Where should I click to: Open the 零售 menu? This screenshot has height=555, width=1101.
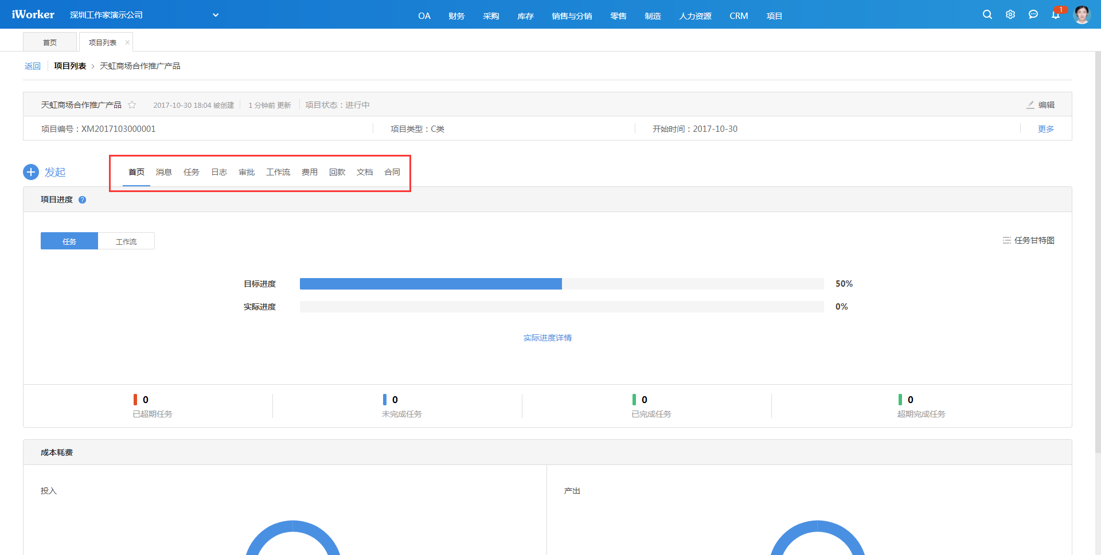tap(618, 16)
